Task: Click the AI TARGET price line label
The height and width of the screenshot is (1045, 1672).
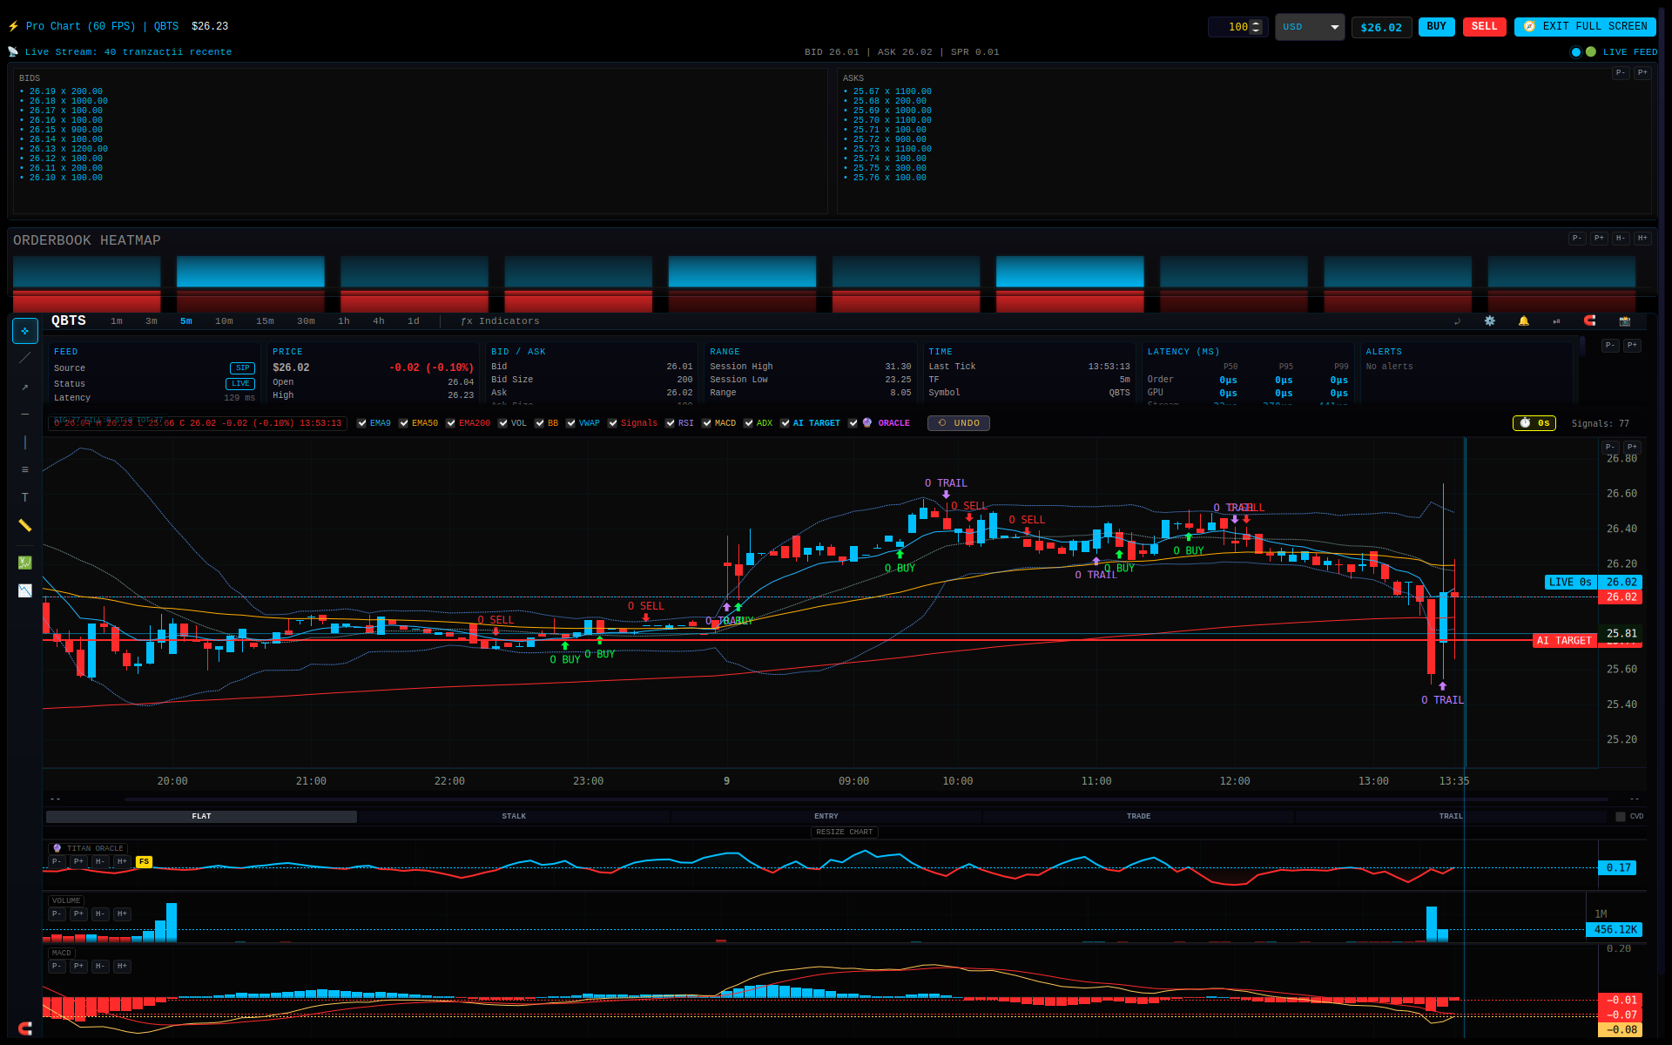Action: (x=1565, y=641)
